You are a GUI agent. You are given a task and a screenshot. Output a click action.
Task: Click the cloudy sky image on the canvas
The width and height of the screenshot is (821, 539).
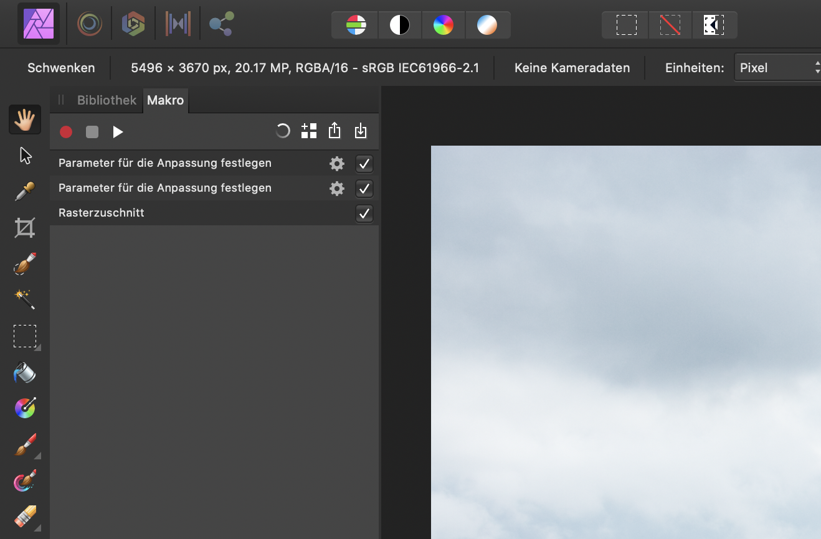pos(626,342)
